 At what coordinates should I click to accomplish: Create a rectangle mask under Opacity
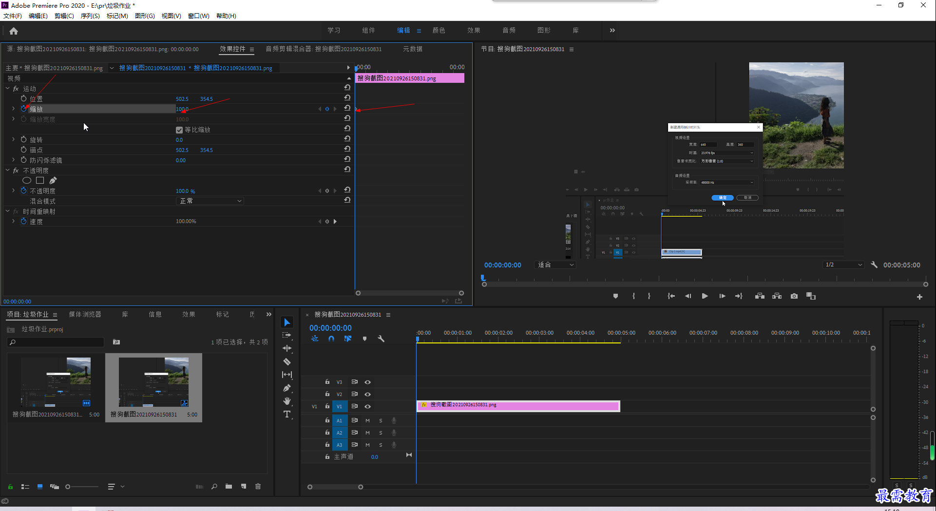(x=40, y=180)
